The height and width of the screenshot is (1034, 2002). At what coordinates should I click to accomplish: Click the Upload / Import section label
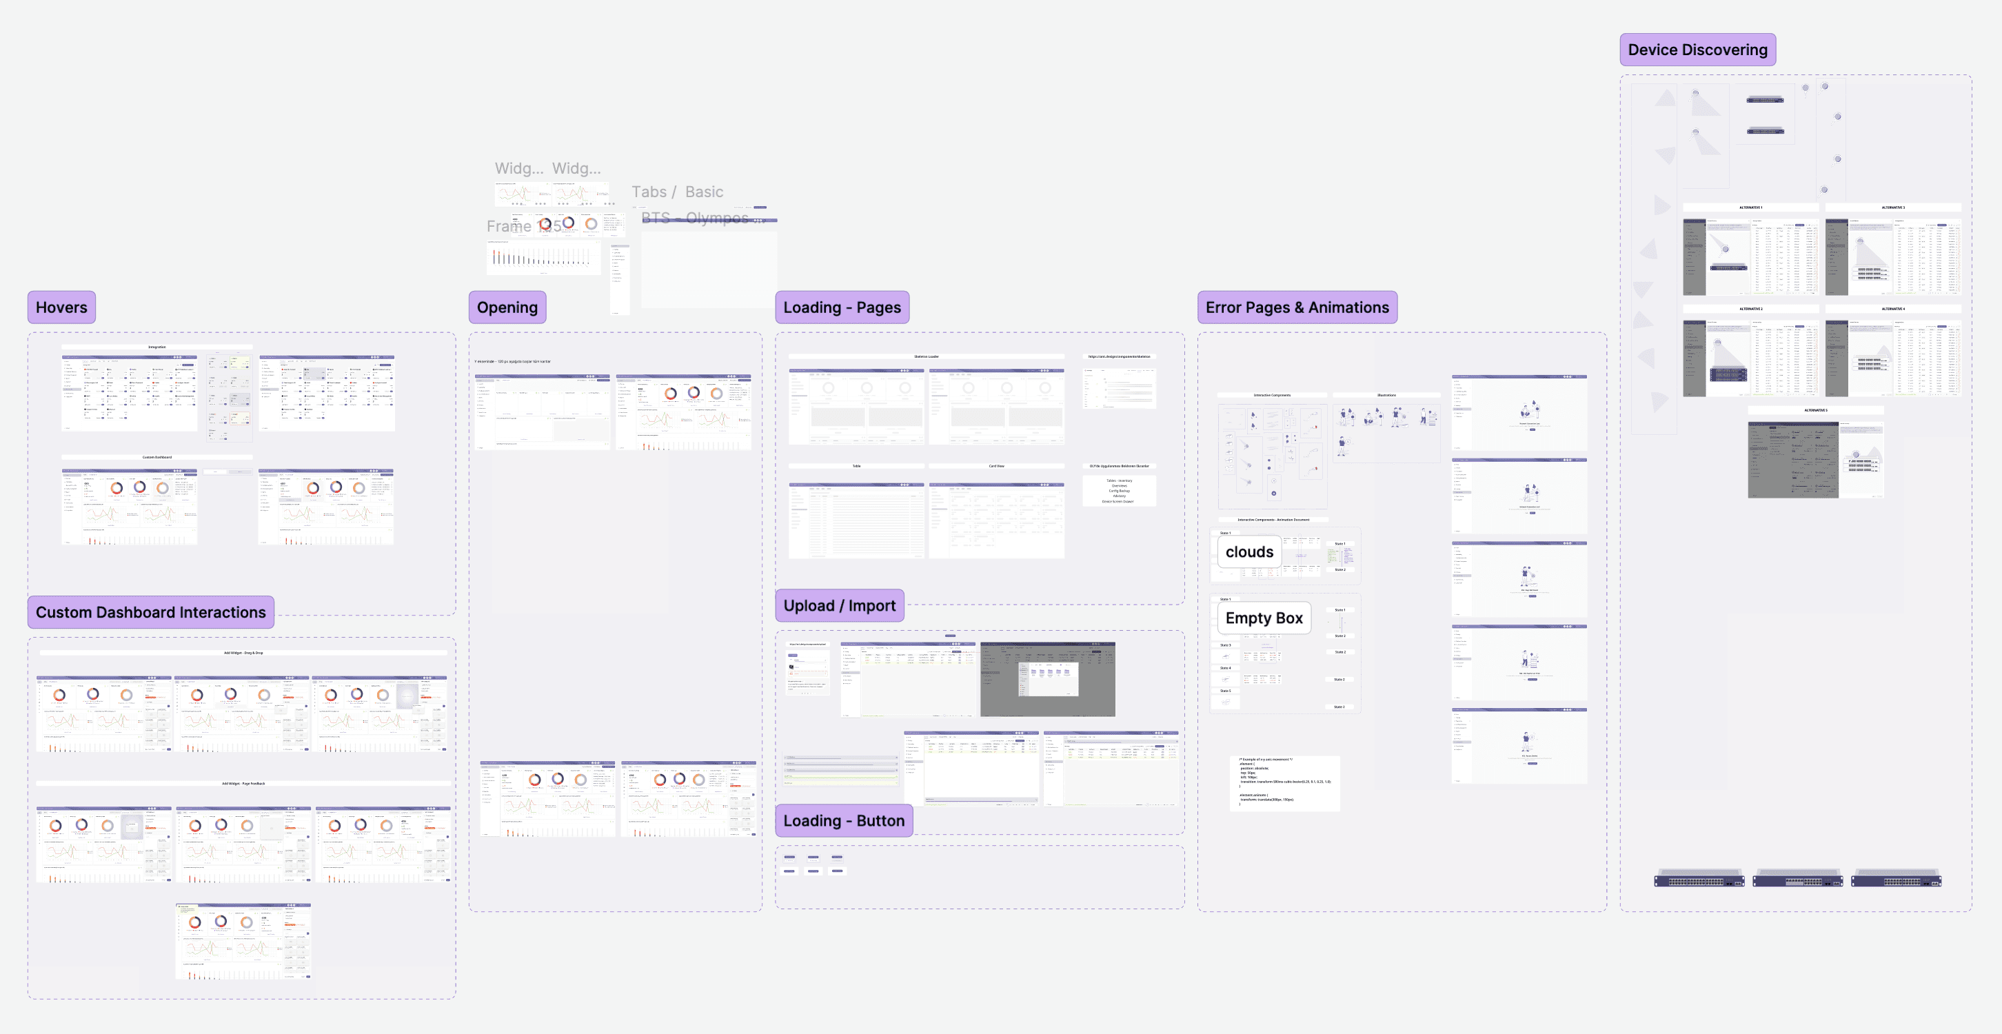tap(838, 606)
